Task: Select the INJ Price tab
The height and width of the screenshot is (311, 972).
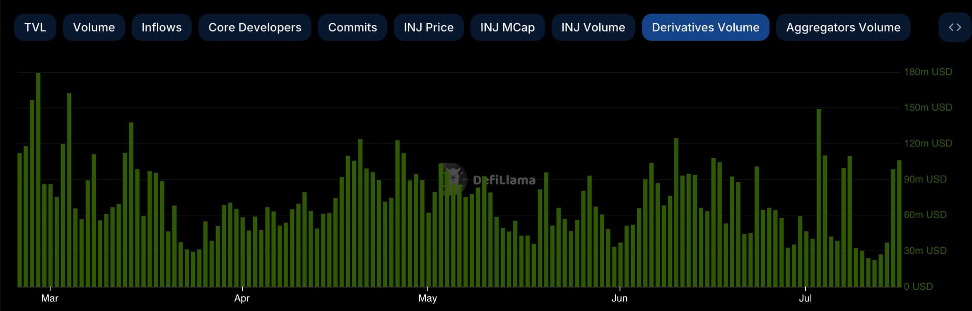Action: coord(429,27)
